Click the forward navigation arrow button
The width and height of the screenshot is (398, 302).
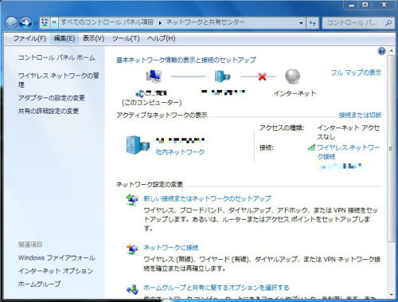(25, 23)
